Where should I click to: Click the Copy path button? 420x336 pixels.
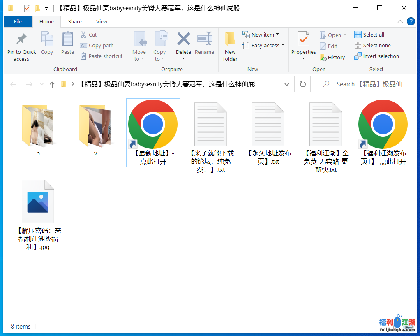point(97,46)
